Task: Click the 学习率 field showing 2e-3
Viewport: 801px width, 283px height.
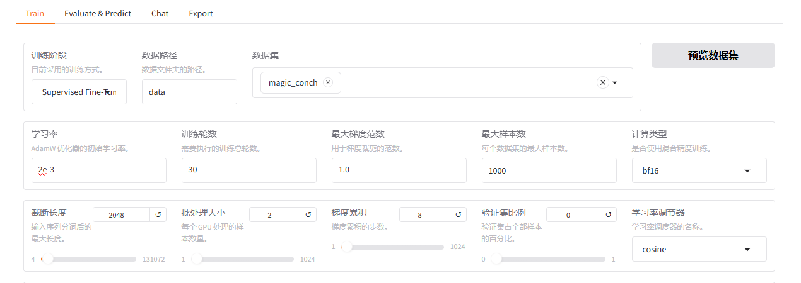Action: [99, 170]
